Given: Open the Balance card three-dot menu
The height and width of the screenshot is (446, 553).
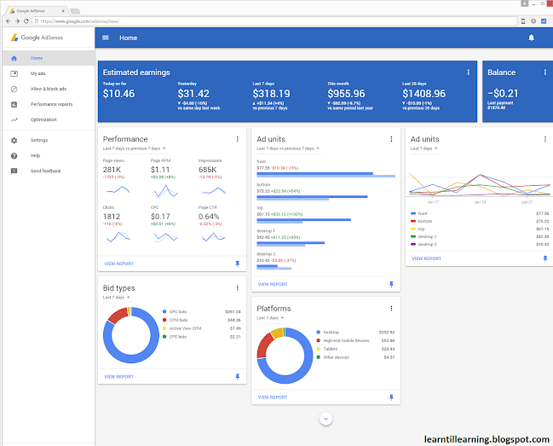Looking at the screenshot, I should tap(545, 72).
